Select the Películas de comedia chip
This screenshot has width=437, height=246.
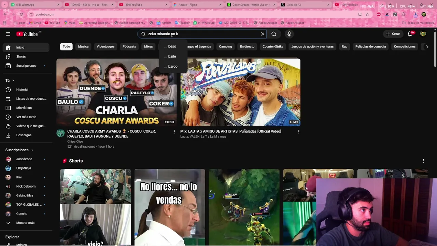370,46
